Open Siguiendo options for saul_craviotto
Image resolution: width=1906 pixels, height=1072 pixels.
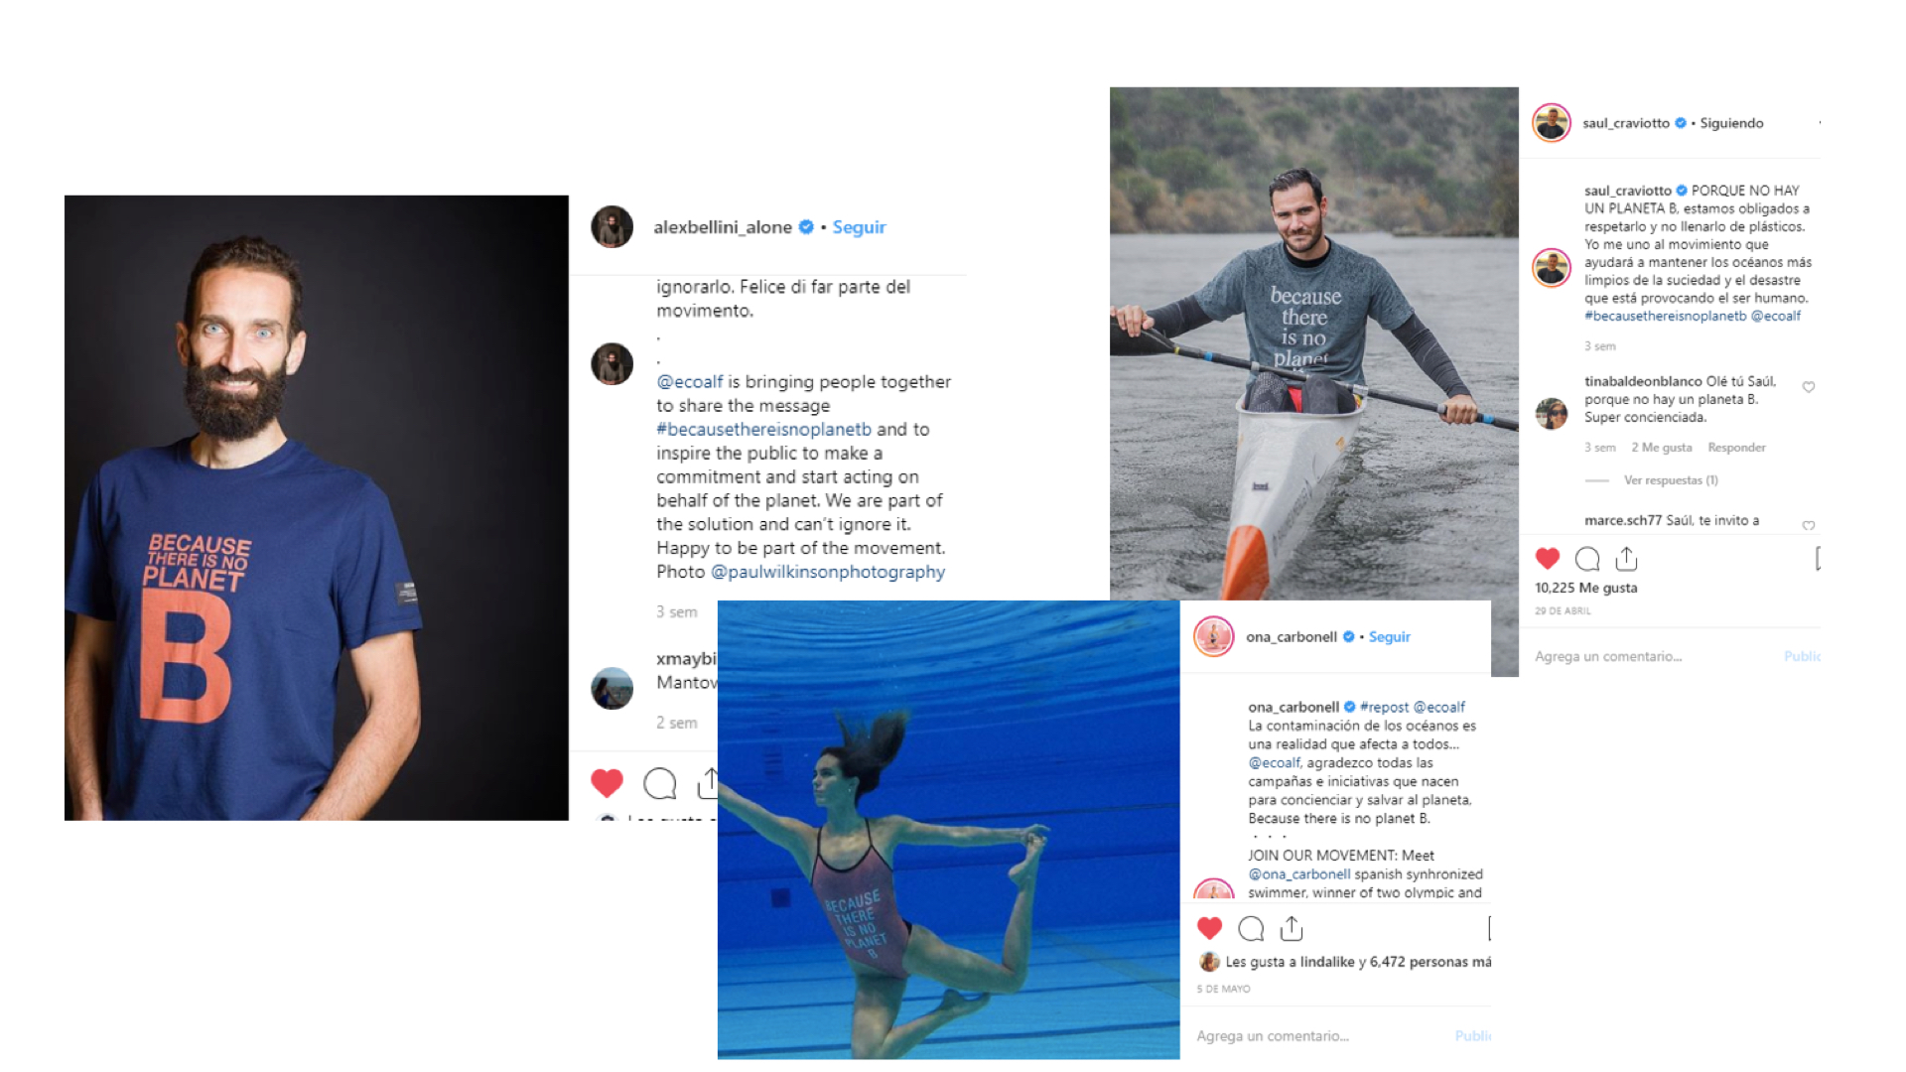[1731, 123]
